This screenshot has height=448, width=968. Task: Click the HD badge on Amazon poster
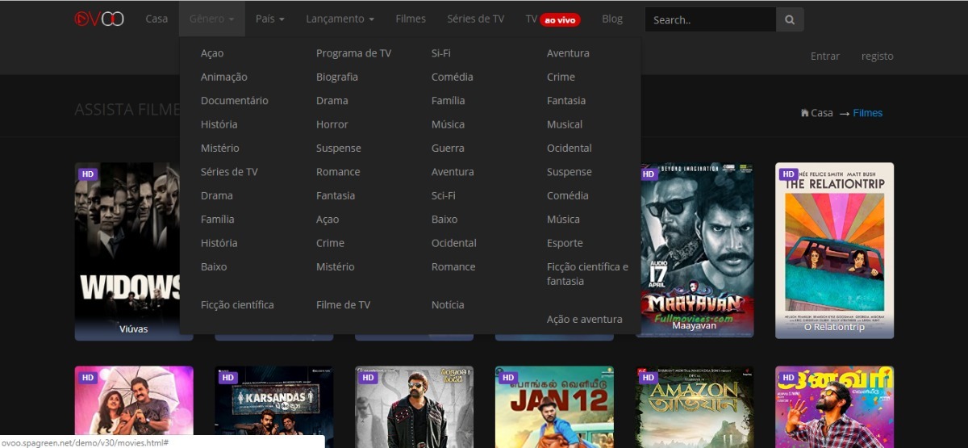[648, 377]
